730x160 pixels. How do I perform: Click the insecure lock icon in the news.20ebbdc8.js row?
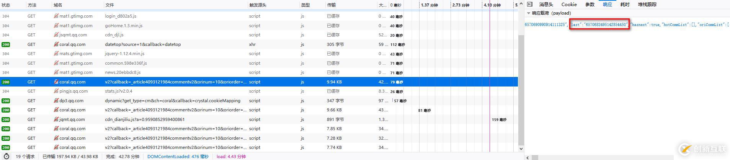pos(56,72)
